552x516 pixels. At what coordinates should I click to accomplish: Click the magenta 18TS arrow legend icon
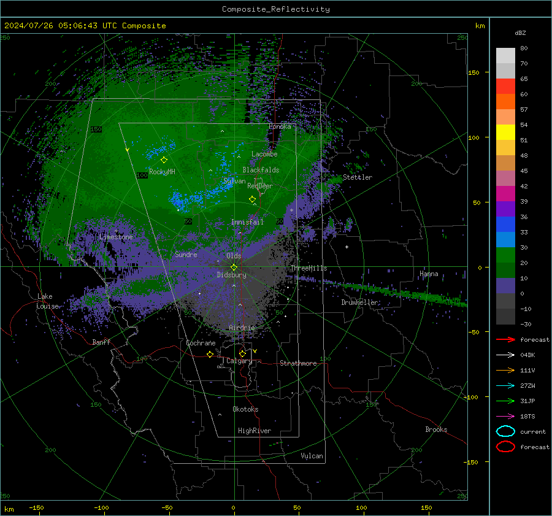click(x=505, y=416)
